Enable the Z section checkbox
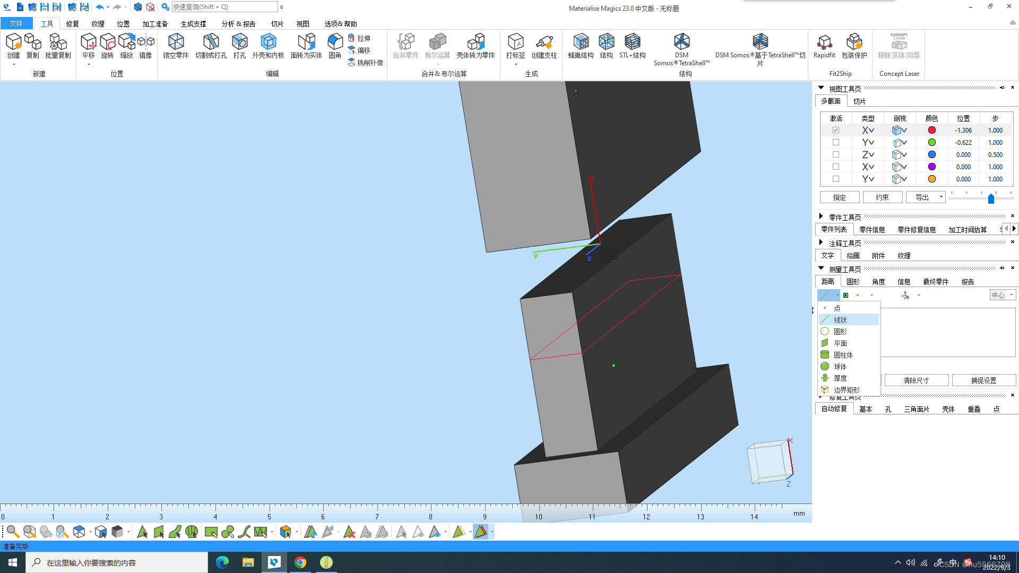This screenshot has height=573, width=1019. (x=836, y=155)
